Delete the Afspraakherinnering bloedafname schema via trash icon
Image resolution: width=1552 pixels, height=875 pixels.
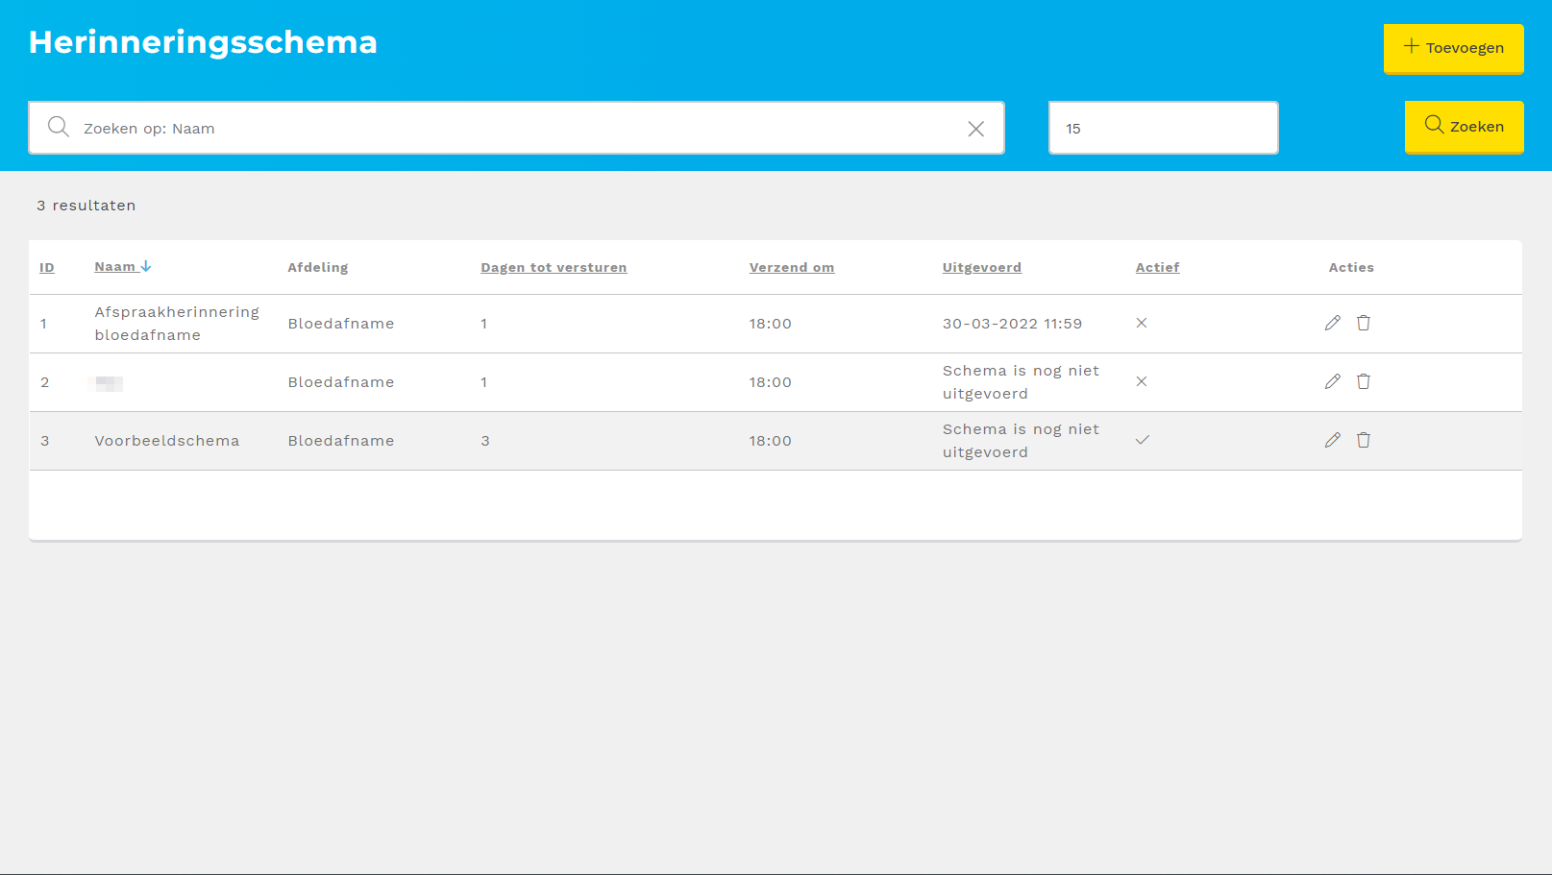click(1363, 323)
